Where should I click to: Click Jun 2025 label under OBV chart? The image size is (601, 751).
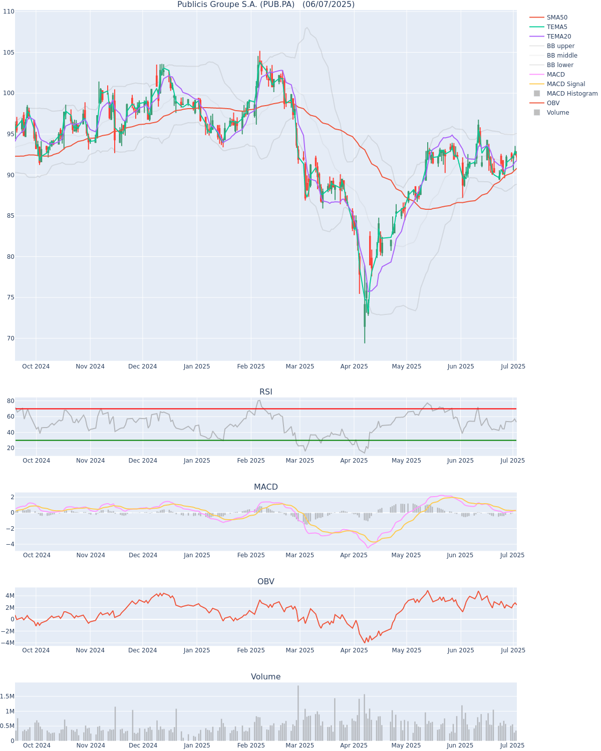[x=460, y=650]
